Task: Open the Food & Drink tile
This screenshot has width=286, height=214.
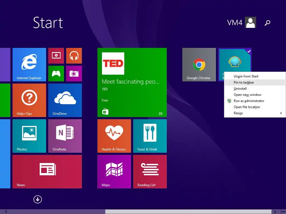Action: tap(150, 136)
